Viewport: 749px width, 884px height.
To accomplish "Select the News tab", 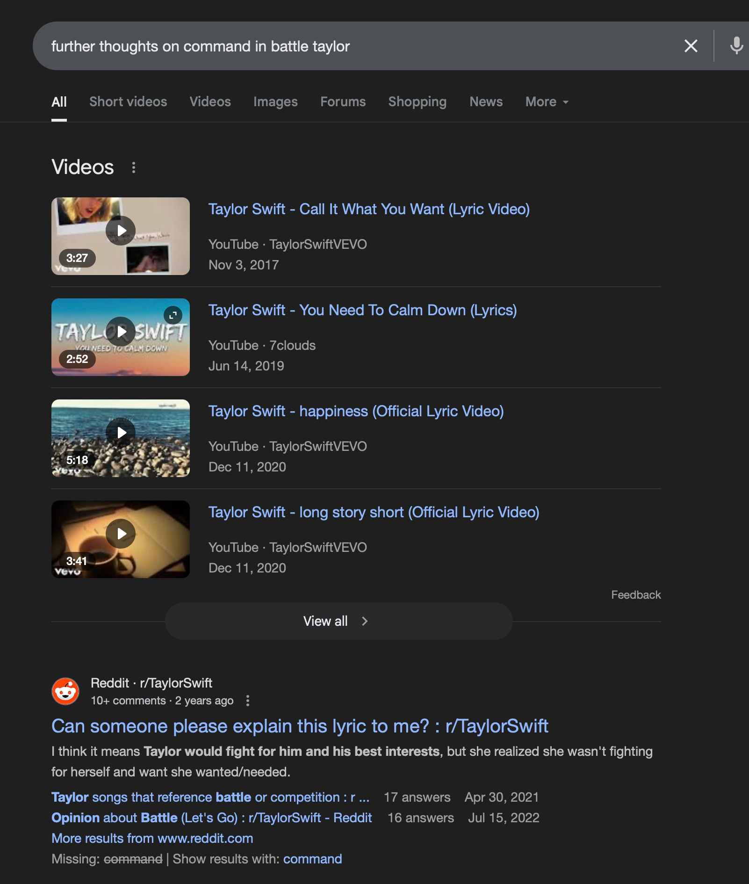I will 486,102.
